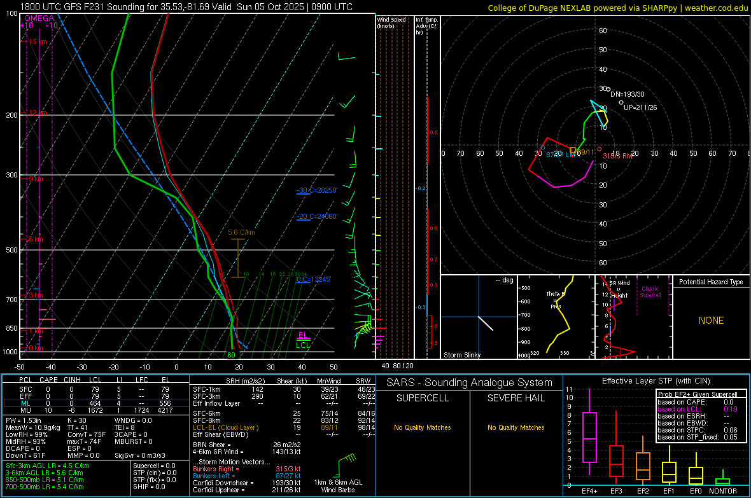Click the LCL-EL (Cloud Layer) row label
This screenshot has height=498, width=751.
tap(225, 428)
